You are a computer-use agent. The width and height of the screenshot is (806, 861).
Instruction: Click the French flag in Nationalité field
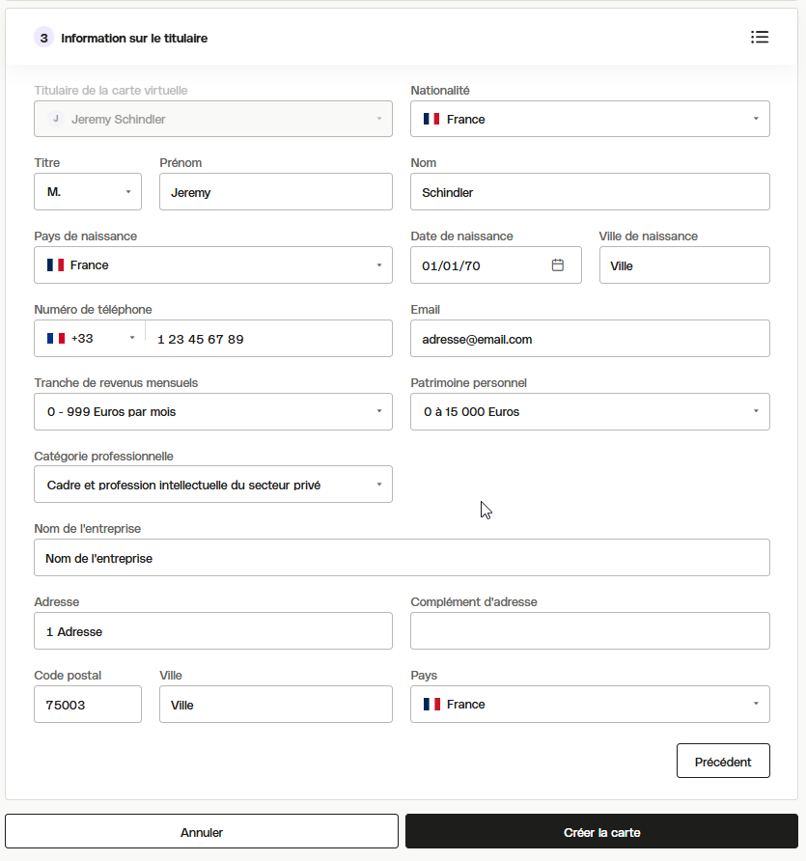[x=431, y=119]
